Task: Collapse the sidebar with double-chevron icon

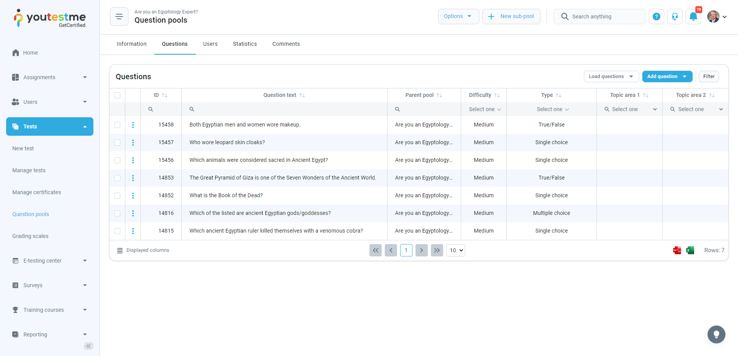Action: click(88, 346)
